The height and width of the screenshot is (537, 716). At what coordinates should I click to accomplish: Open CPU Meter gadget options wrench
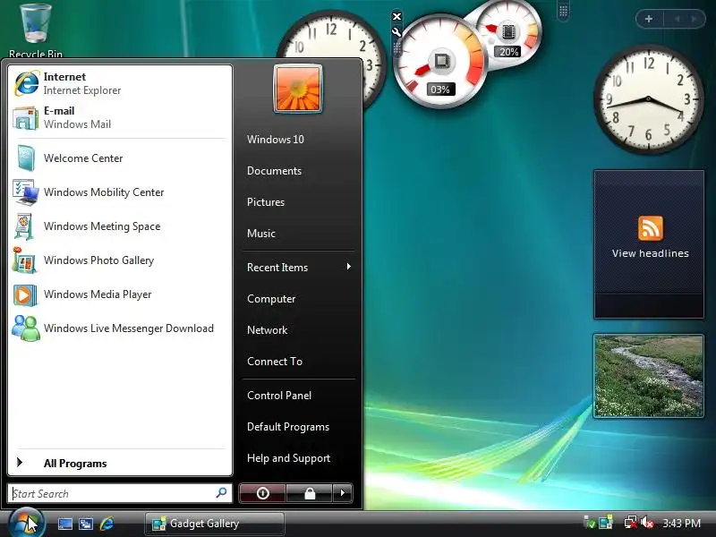click(x=396, y=32)
